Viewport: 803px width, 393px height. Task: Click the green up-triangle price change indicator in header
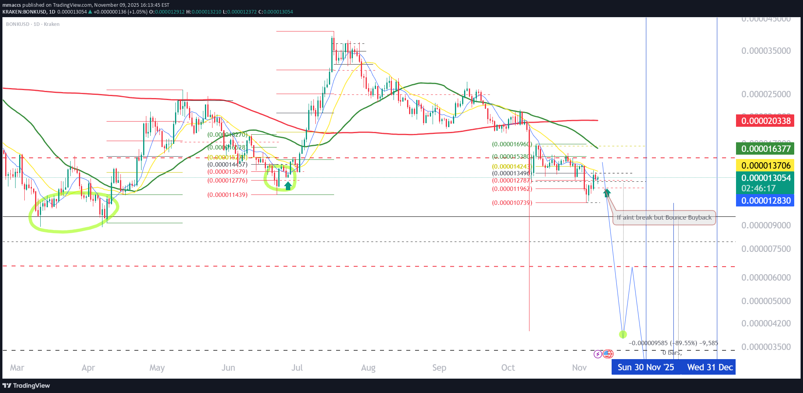click(x=90, y=12)
